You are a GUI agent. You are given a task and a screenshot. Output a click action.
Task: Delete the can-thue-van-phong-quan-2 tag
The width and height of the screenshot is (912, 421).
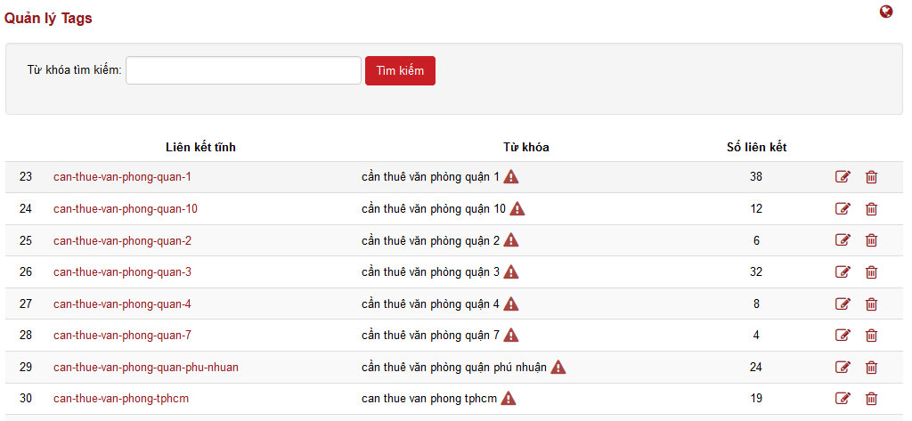871,240
